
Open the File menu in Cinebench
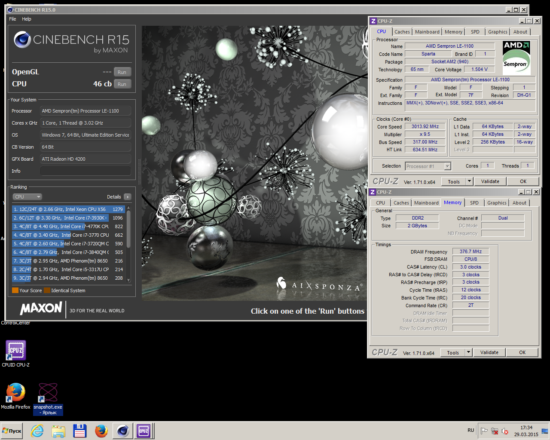tap(12, 19)
